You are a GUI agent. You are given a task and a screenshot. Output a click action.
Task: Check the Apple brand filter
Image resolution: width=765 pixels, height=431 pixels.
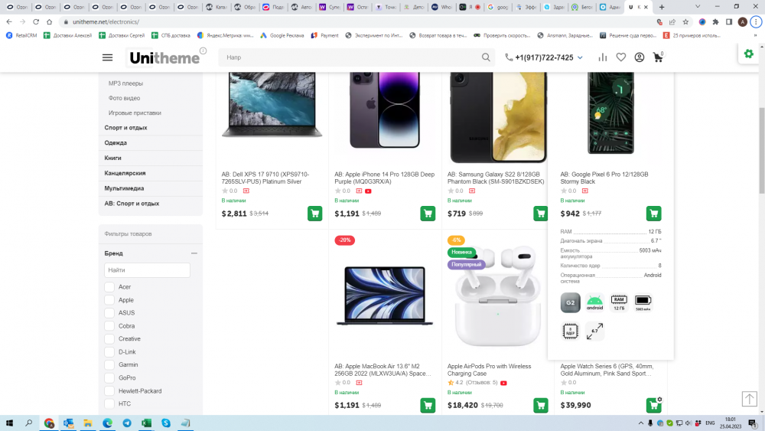(x=109, y=300)
